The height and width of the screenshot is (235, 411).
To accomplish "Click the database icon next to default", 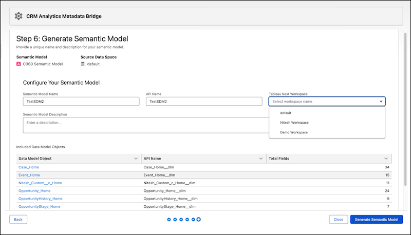I will (83, 64).
